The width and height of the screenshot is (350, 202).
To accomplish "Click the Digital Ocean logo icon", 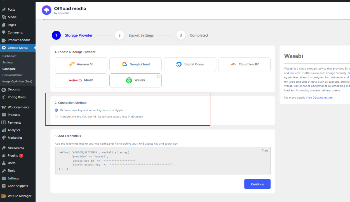I will click(179, 64).
